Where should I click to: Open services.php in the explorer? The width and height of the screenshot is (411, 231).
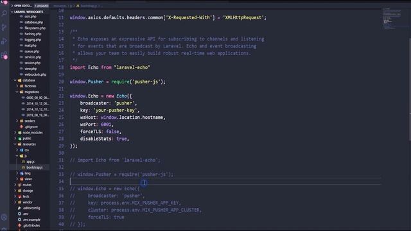[33, 57]
